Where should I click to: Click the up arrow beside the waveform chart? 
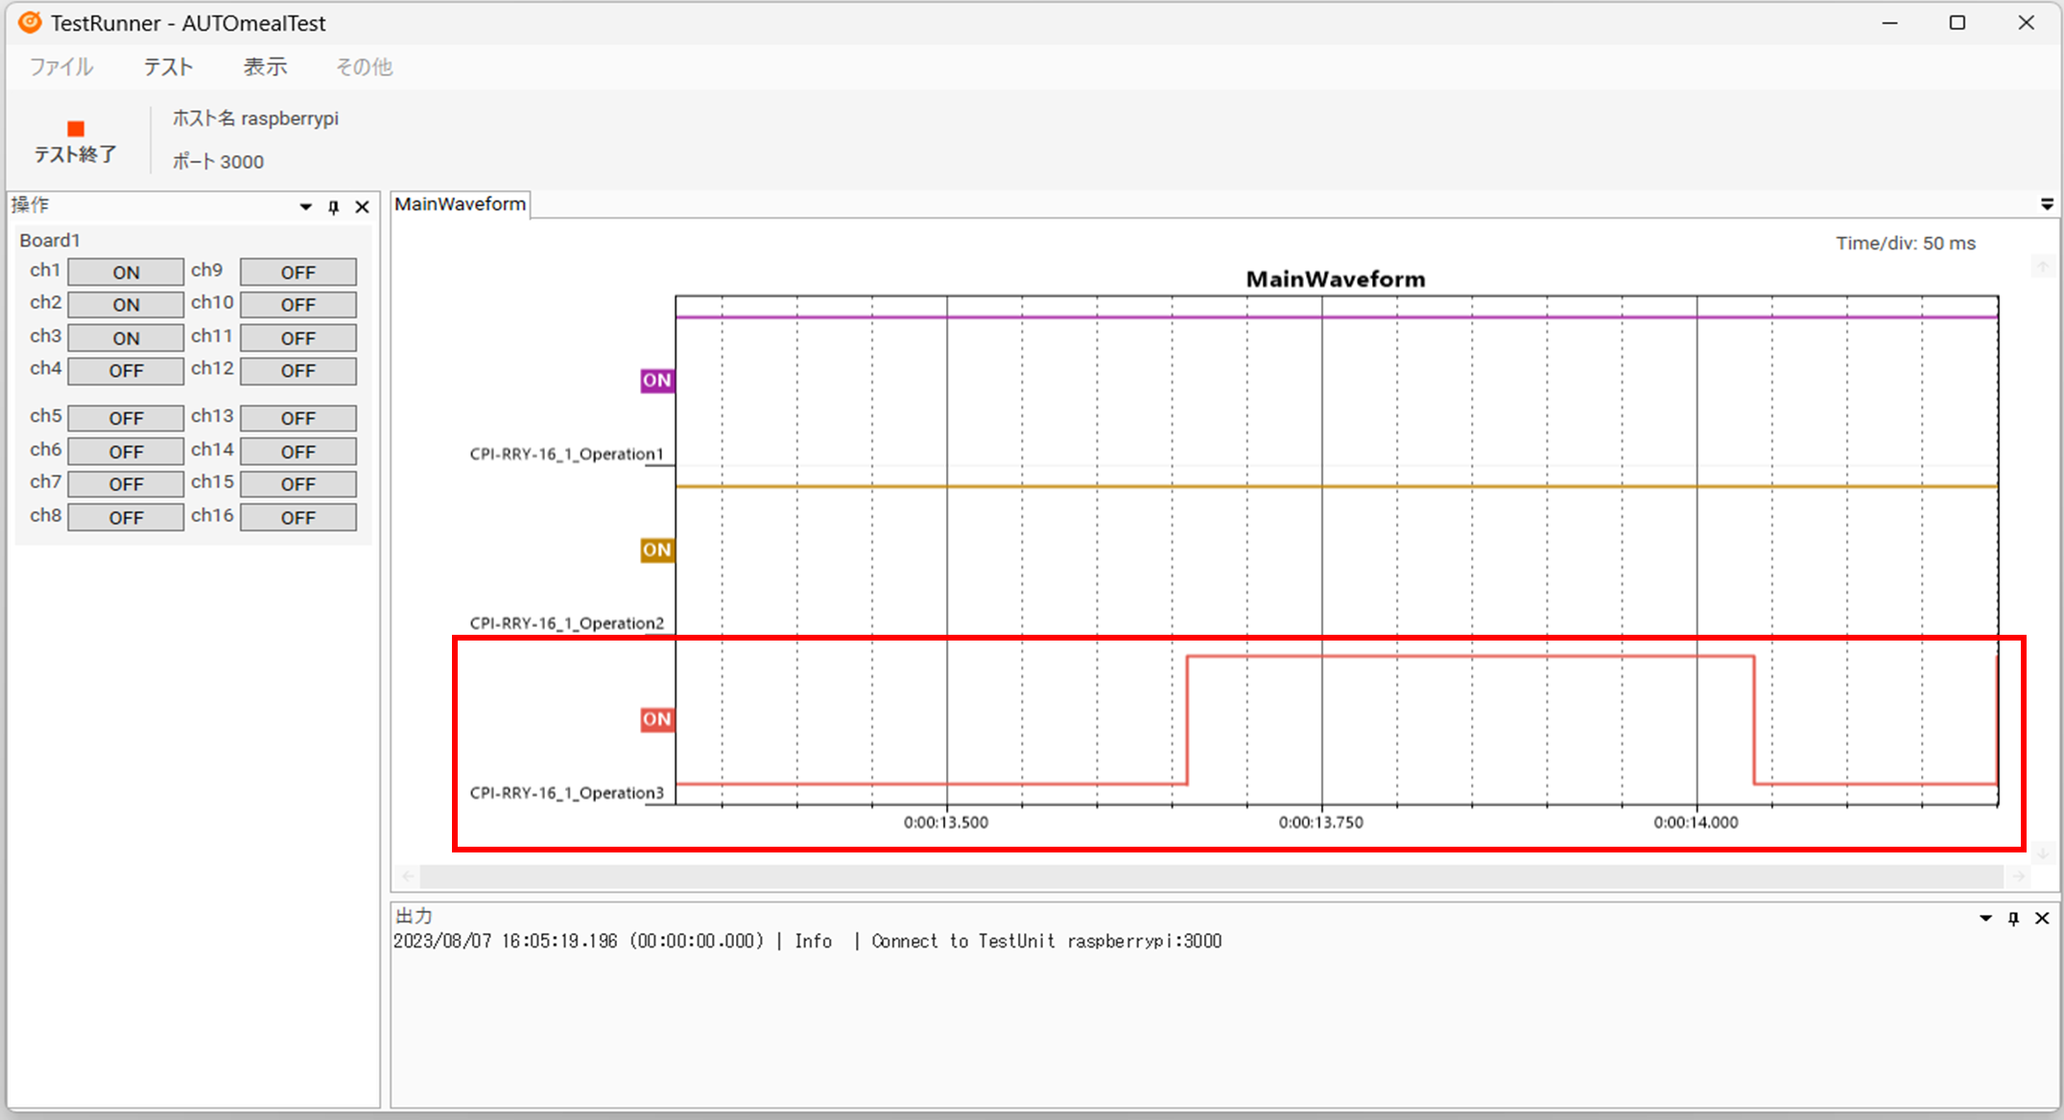[2041, 267]
